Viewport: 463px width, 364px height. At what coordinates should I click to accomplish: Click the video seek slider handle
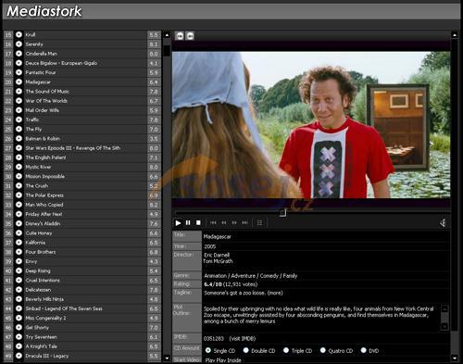click(x=283, y=213)
